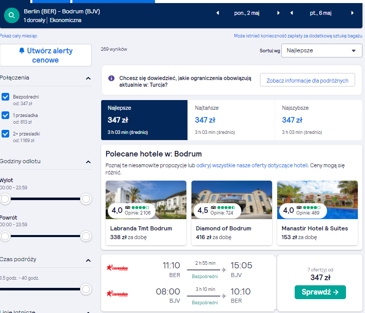Click outbound Bezpośredni label under 2 h 55 min

pyautogui.click(x=205, y=277)
